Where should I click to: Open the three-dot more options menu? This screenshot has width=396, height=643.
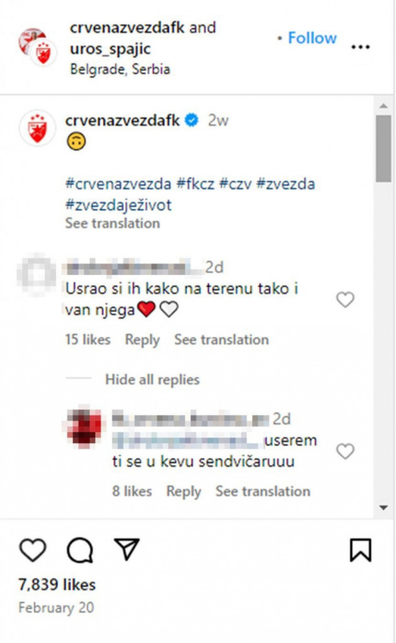361,47
